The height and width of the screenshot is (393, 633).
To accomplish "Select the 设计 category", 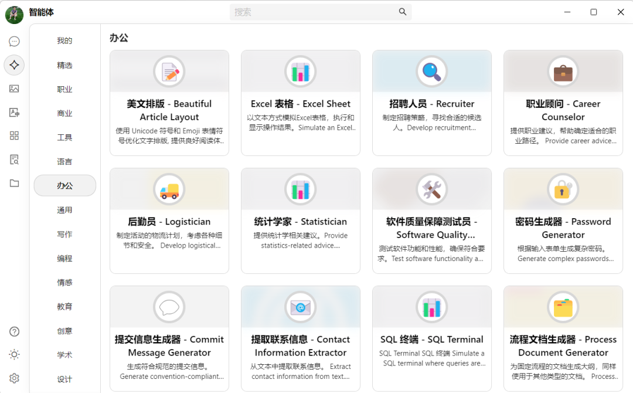I will pyautogui.click(x=64, y=380).
